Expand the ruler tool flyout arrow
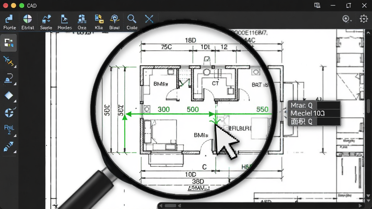Screen dimensions: 372x209 point(15,152)
